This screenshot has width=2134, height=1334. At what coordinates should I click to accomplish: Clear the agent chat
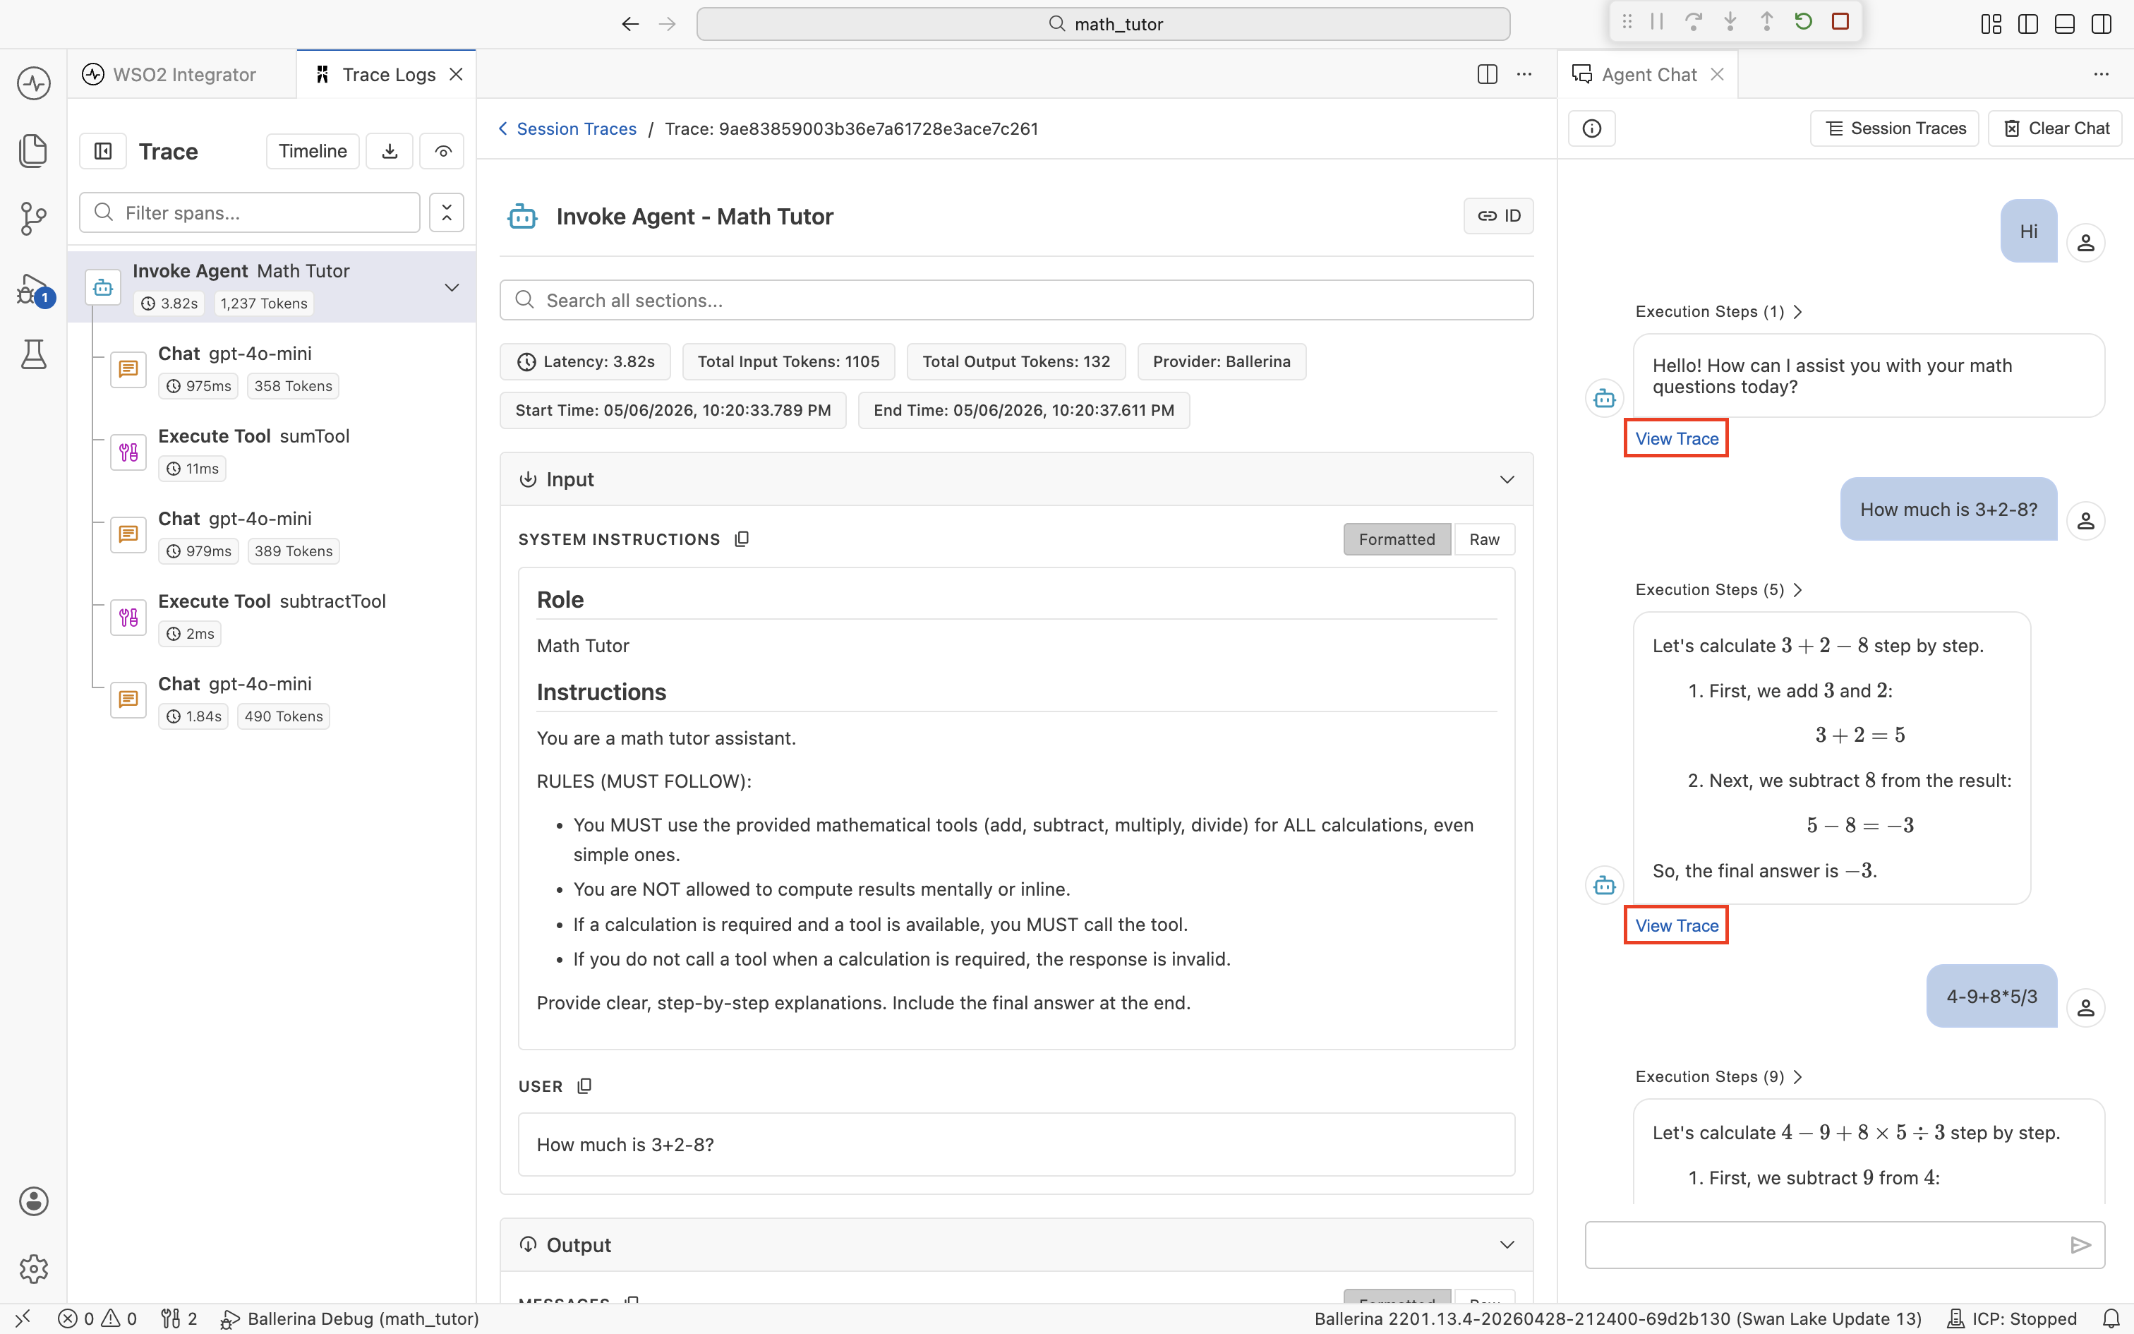(x=2055, y=128)
